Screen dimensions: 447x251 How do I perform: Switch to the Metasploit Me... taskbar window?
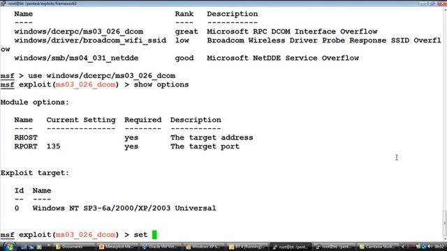click(x=117, y=247)
